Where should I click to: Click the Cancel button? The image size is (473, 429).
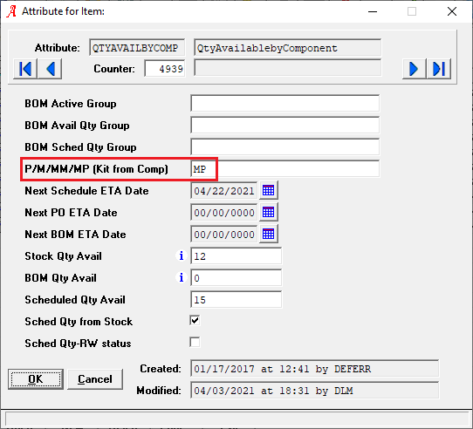point(95,379)
